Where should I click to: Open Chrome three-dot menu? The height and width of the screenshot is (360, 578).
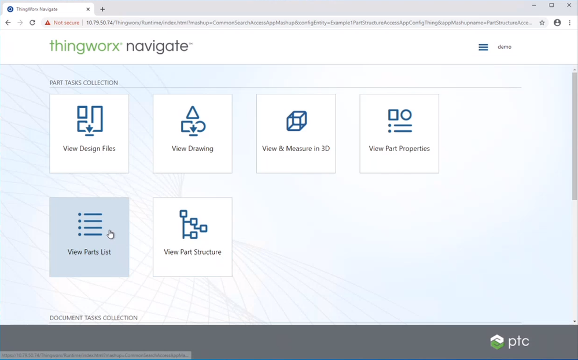[x=570, y=23]
